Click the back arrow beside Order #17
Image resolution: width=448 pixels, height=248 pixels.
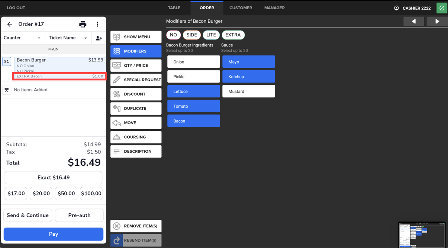10,24
